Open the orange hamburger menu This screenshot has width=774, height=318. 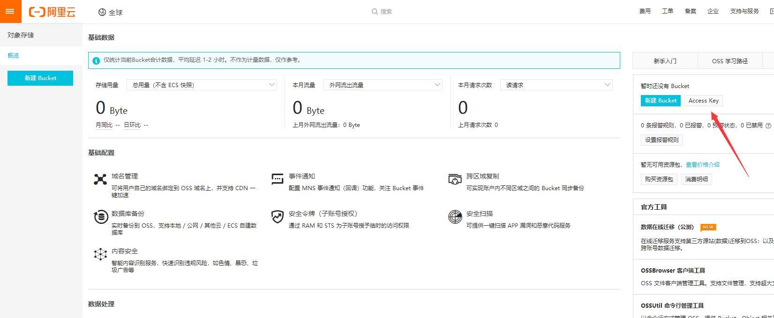coord(10,11)
